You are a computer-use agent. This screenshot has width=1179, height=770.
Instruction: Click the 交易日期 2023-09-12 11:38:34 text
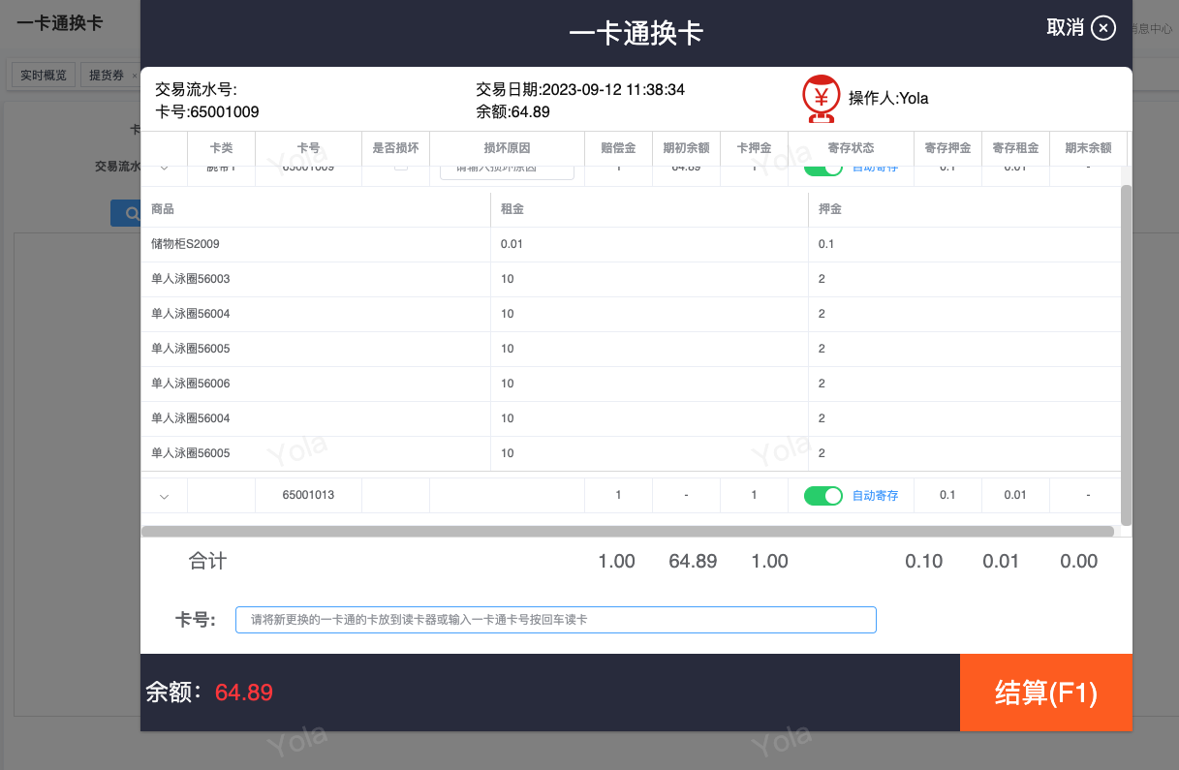580,89
